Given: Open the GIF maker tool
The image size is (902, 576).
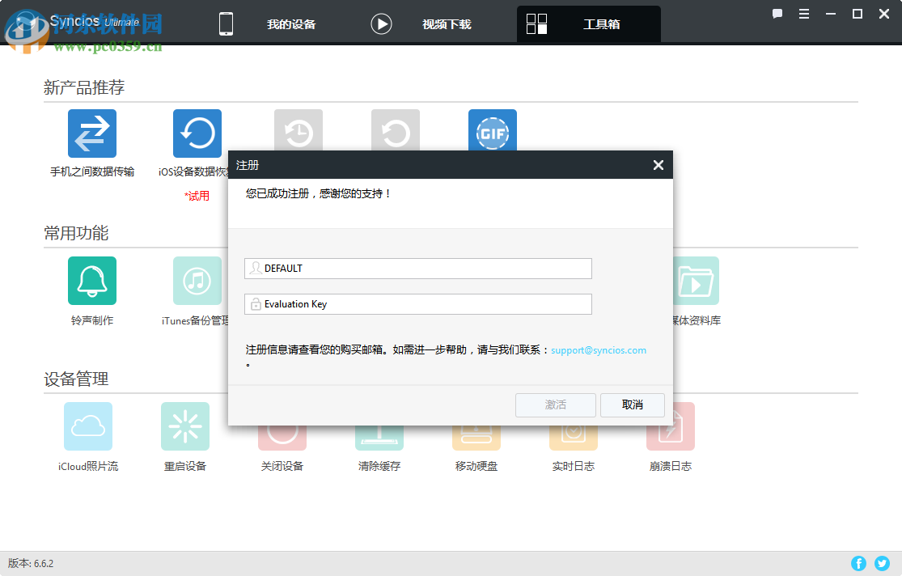Looking at the screenshot, I should [492, 132].
